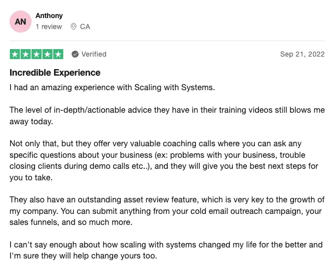Click the location pin icon
The width and height of the screenshot is (336, 264).
pyautogui.click(x=74, y=27)
